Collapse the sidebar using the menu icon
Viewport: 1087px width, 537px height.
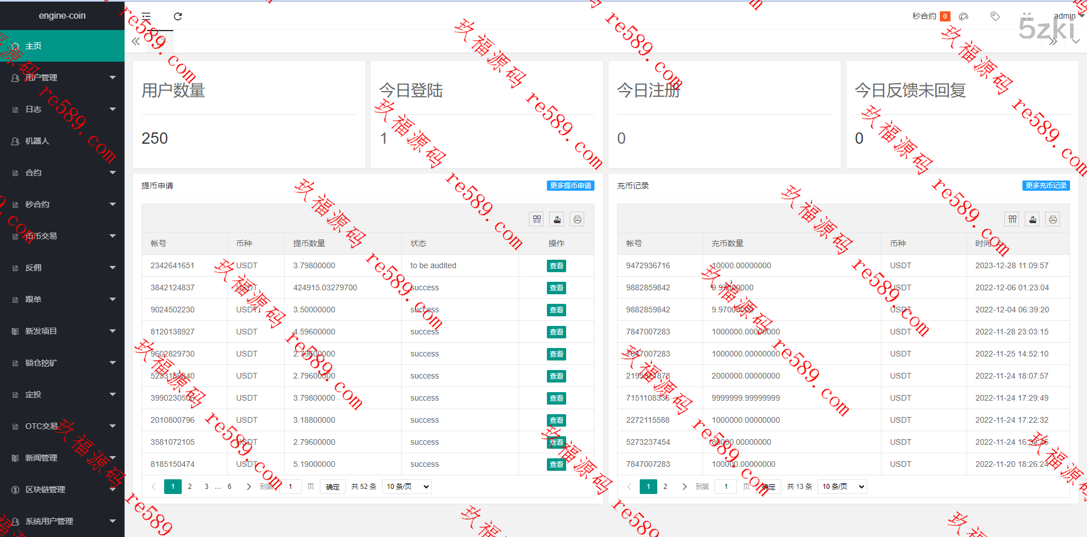pyautogui.click(x=146, y=16)
